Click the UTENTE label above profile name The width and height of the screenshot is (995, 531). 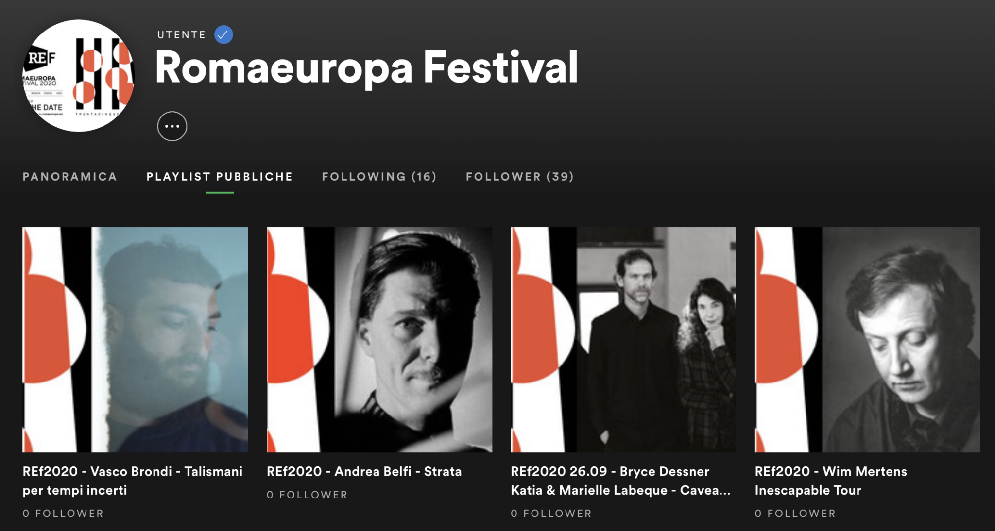tap(182, 35)
